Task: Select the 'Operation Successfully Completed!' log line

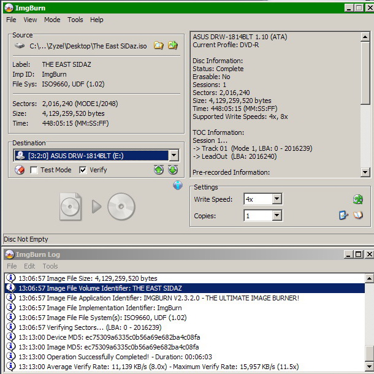Action: (x=185, y=357)
